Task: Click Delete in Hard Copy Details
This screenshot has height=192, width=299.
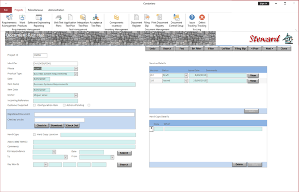Action: tap(239, 164)
